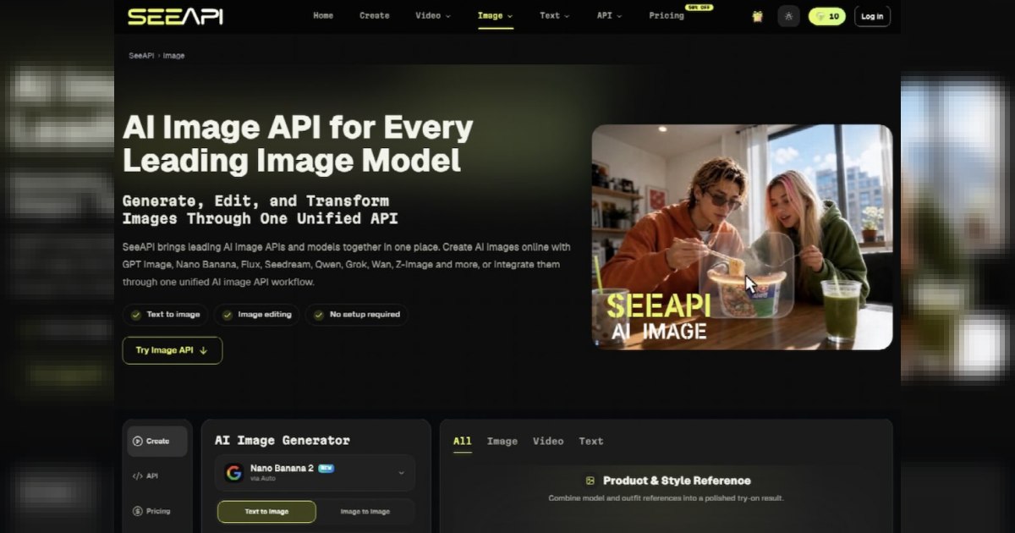
Task: Switch to Text to Image mode
Action: click(266, 512)
